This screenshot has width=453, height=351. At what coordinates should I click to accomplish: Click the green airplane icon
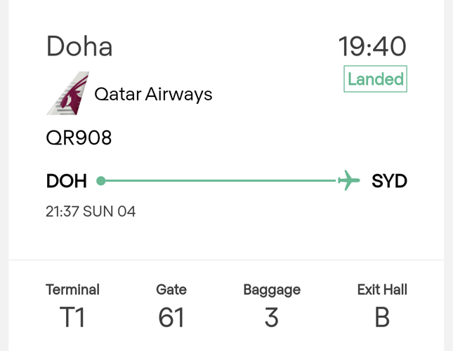(x=349, y=180)
